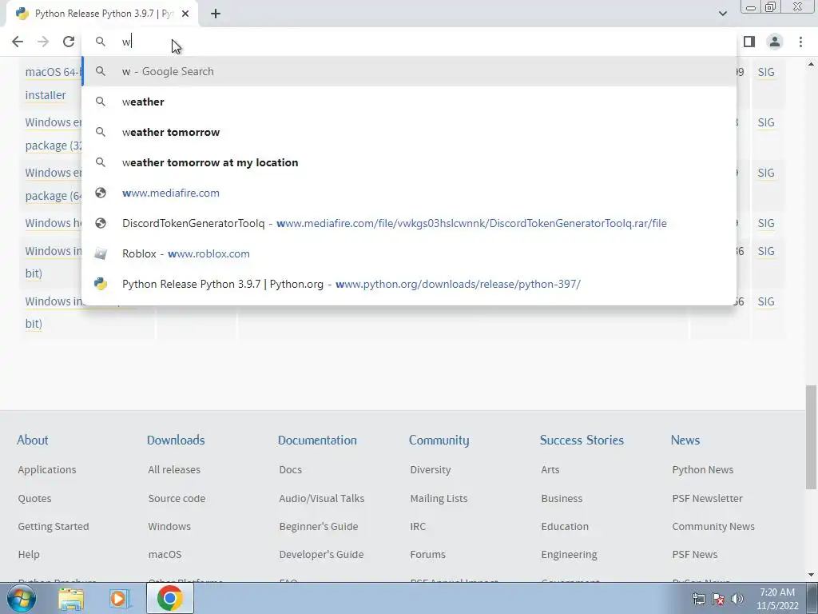Open the IRC footer link
Image resolution: width=818 pixels, height=614 pixels.
tap(418, 527)
